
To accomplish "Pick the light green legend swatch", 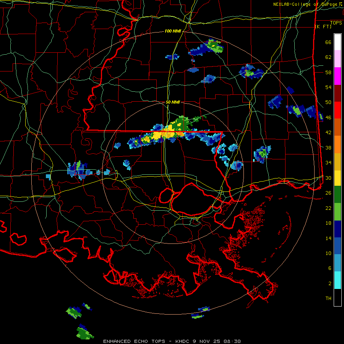I will tap(338, 212).
